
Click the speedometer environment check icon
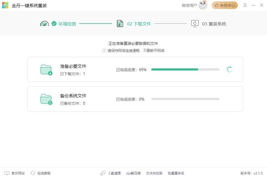[x=44, y=24]
